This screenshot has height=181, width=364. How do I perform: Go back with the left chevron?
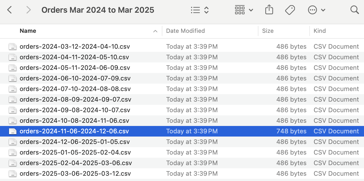pyautogui.click(x=10, y=10)
